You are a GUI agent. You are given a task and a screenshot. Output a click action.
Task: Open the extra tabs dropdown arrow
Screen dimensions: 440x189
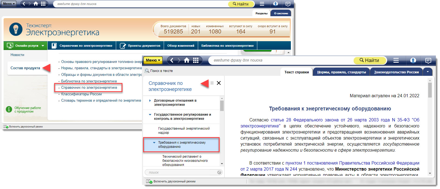tap(428, 72)
